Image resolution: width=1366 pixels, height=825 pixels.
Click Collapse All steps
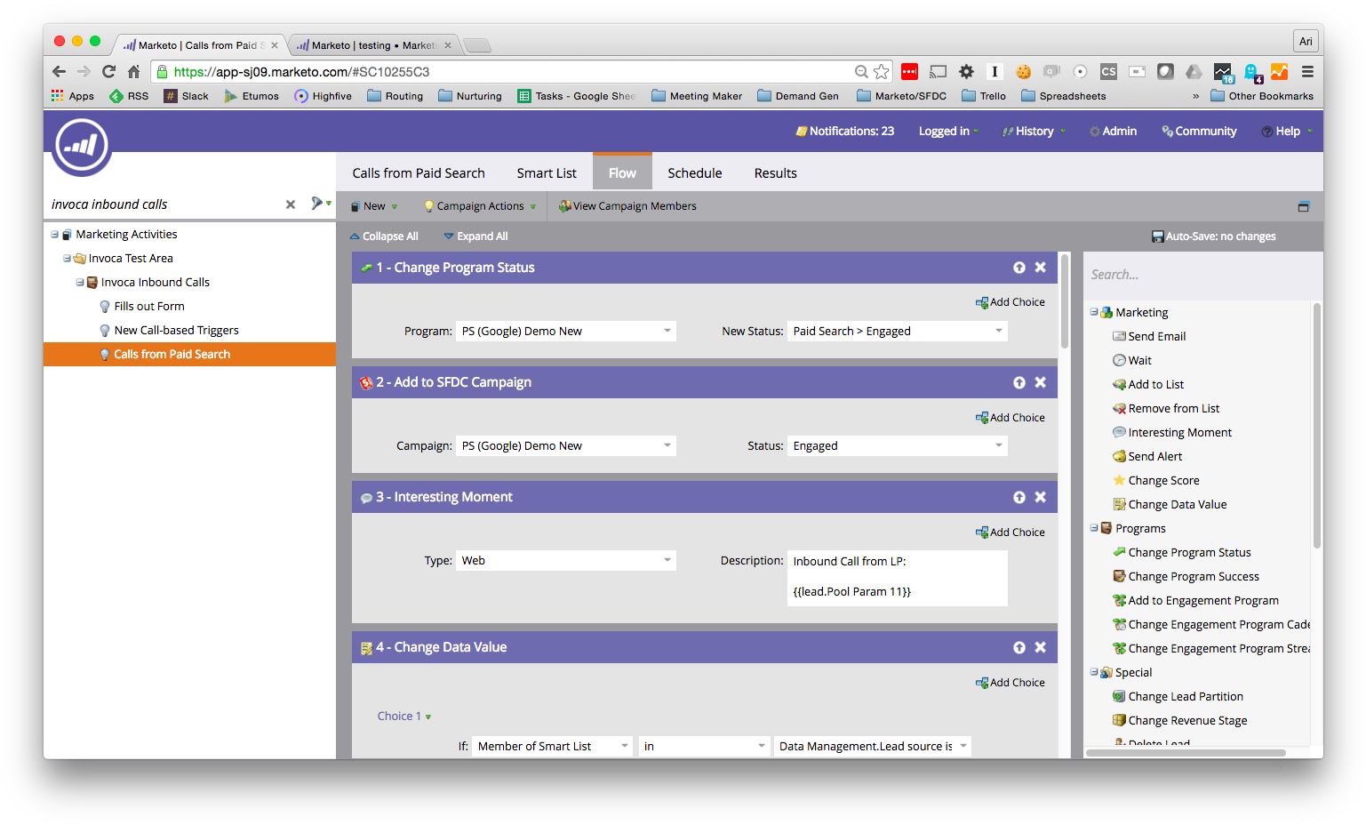(384, 236)
